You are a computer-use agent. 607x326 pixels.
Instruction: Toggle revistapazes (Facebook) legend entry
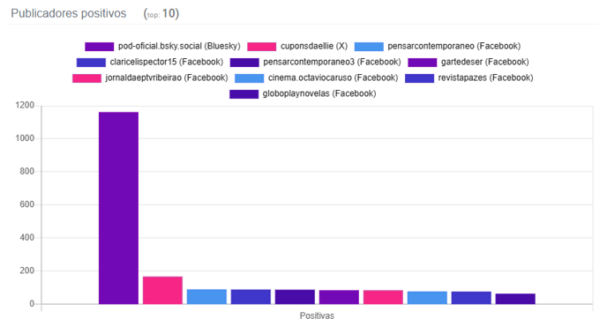469,78
